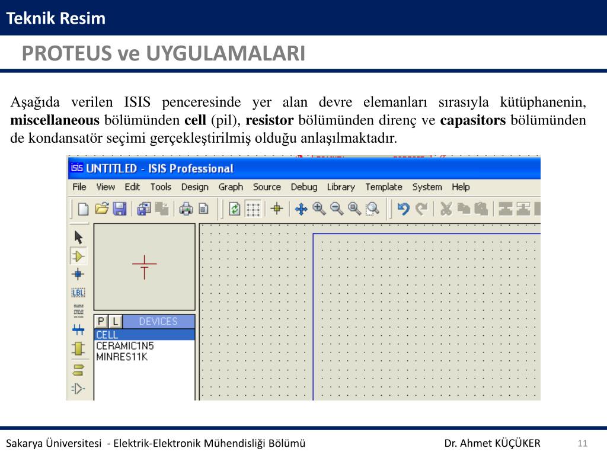Select the Buses mode tool

78,329
